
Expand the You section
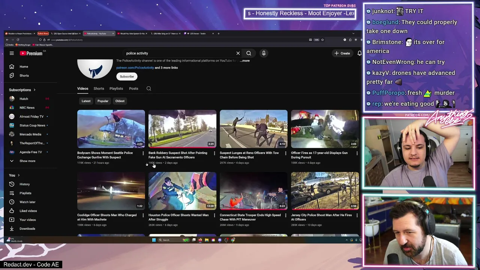[14, 175]
